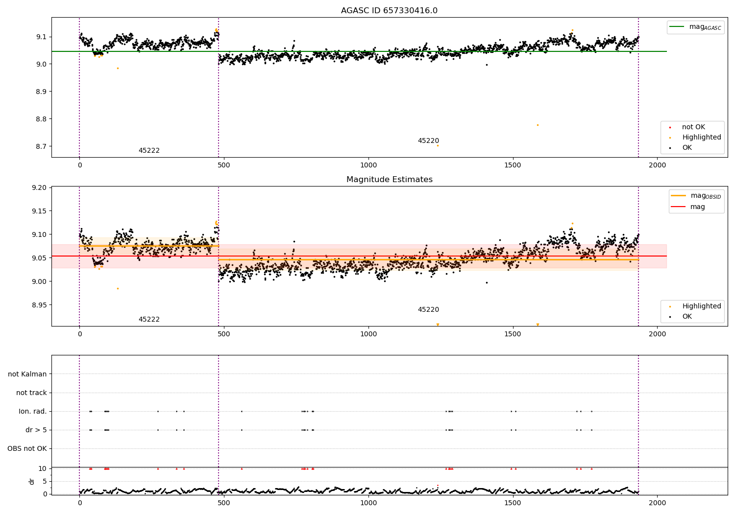This screenshot has height=514, width=735.
Task: Click the '9.05' y-axis tick label
Action: (39, 258)
